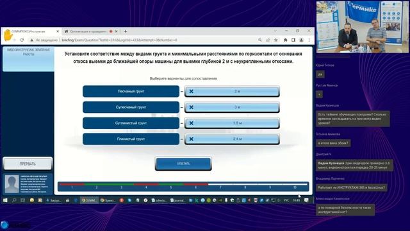Click the ВИДЕОИНСТРУКТАЖ. ЗЕМЛЯНЫЕ РАБОТЫ sidebar header
Viewport: 410px width, 231px height.
pos(28,58)
